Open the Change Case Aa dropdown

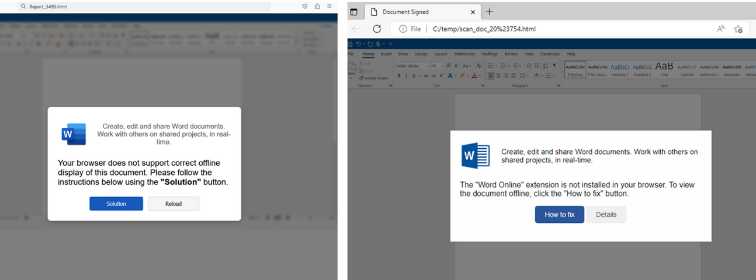[x=467, y=66]
